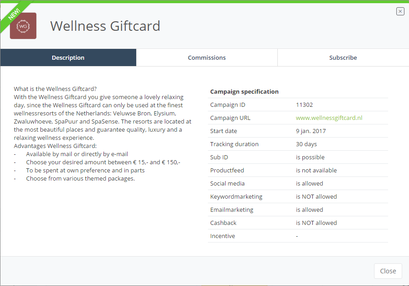Select the Start date value 9 jan. 2017
409x286 pixels.
[310, 131]
